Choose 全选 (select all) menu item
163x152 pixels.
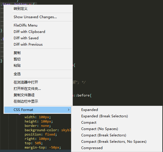38,74
